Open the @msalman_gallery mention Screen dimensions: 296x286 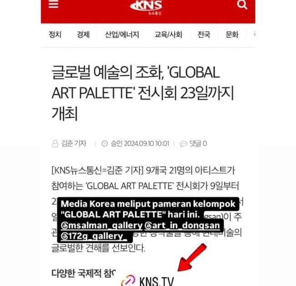pos(102,225)
